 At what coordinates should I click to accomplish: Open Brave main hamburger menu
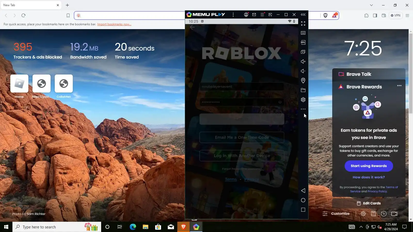point(407,15)
